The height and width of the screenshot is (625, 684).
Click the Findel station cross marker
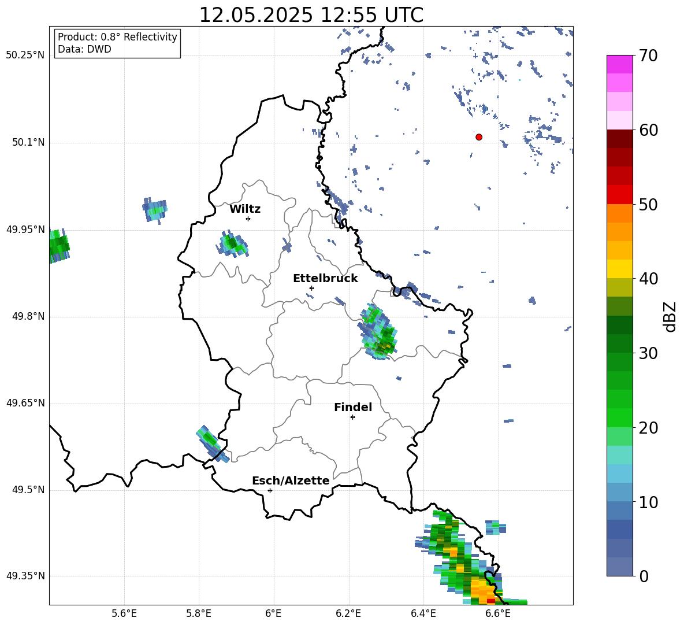click(352, 417)
